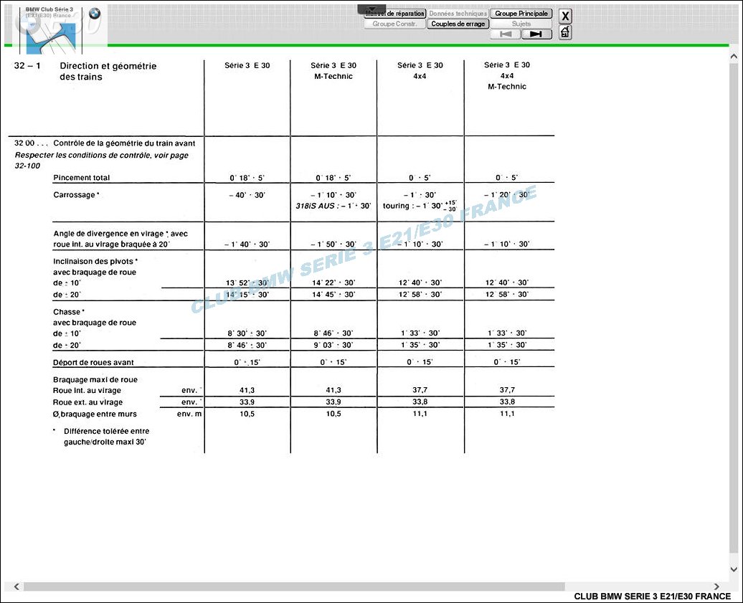Screen dimensions: 743x603
Task: Select the row label "Roue int. au virage"
Action: tap(87, 390)
